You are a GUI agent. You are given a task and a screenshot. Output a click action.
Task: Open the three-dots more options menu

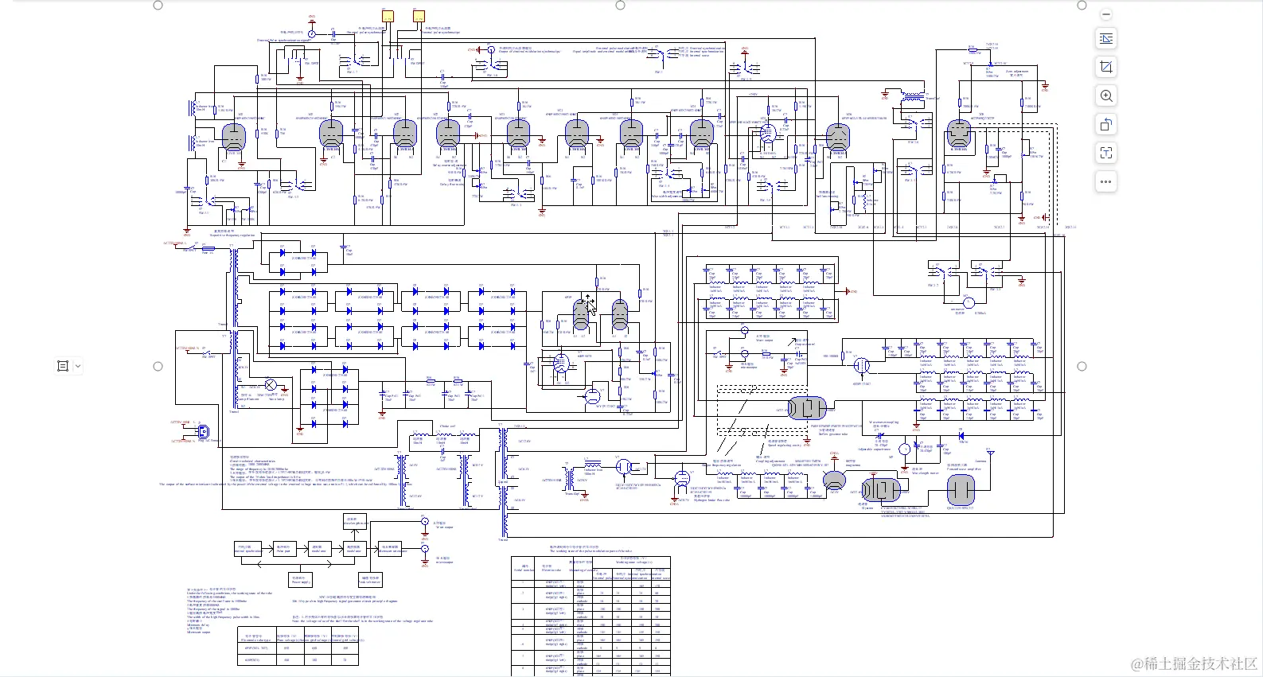1106,182
